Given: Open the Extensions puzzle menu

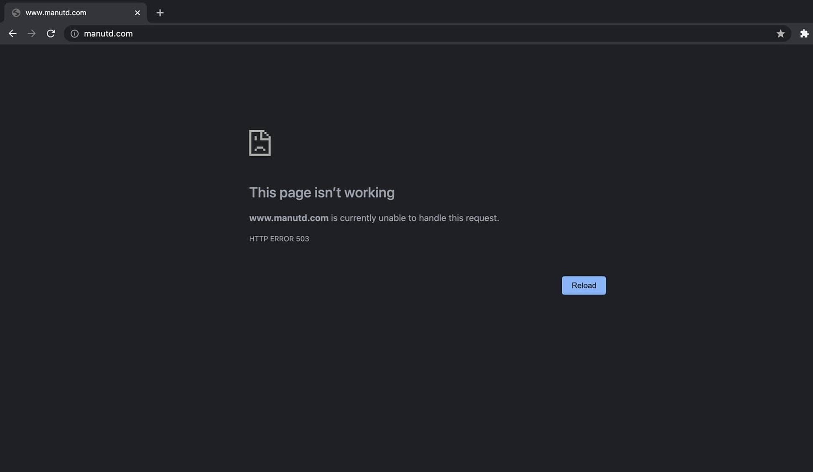Looking at the screenshot, I should point(804,34).
